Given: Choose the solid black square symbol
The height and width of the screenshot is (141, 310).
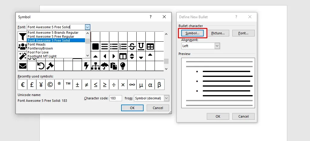Looking at the screenshot, I should pos(96,46).
